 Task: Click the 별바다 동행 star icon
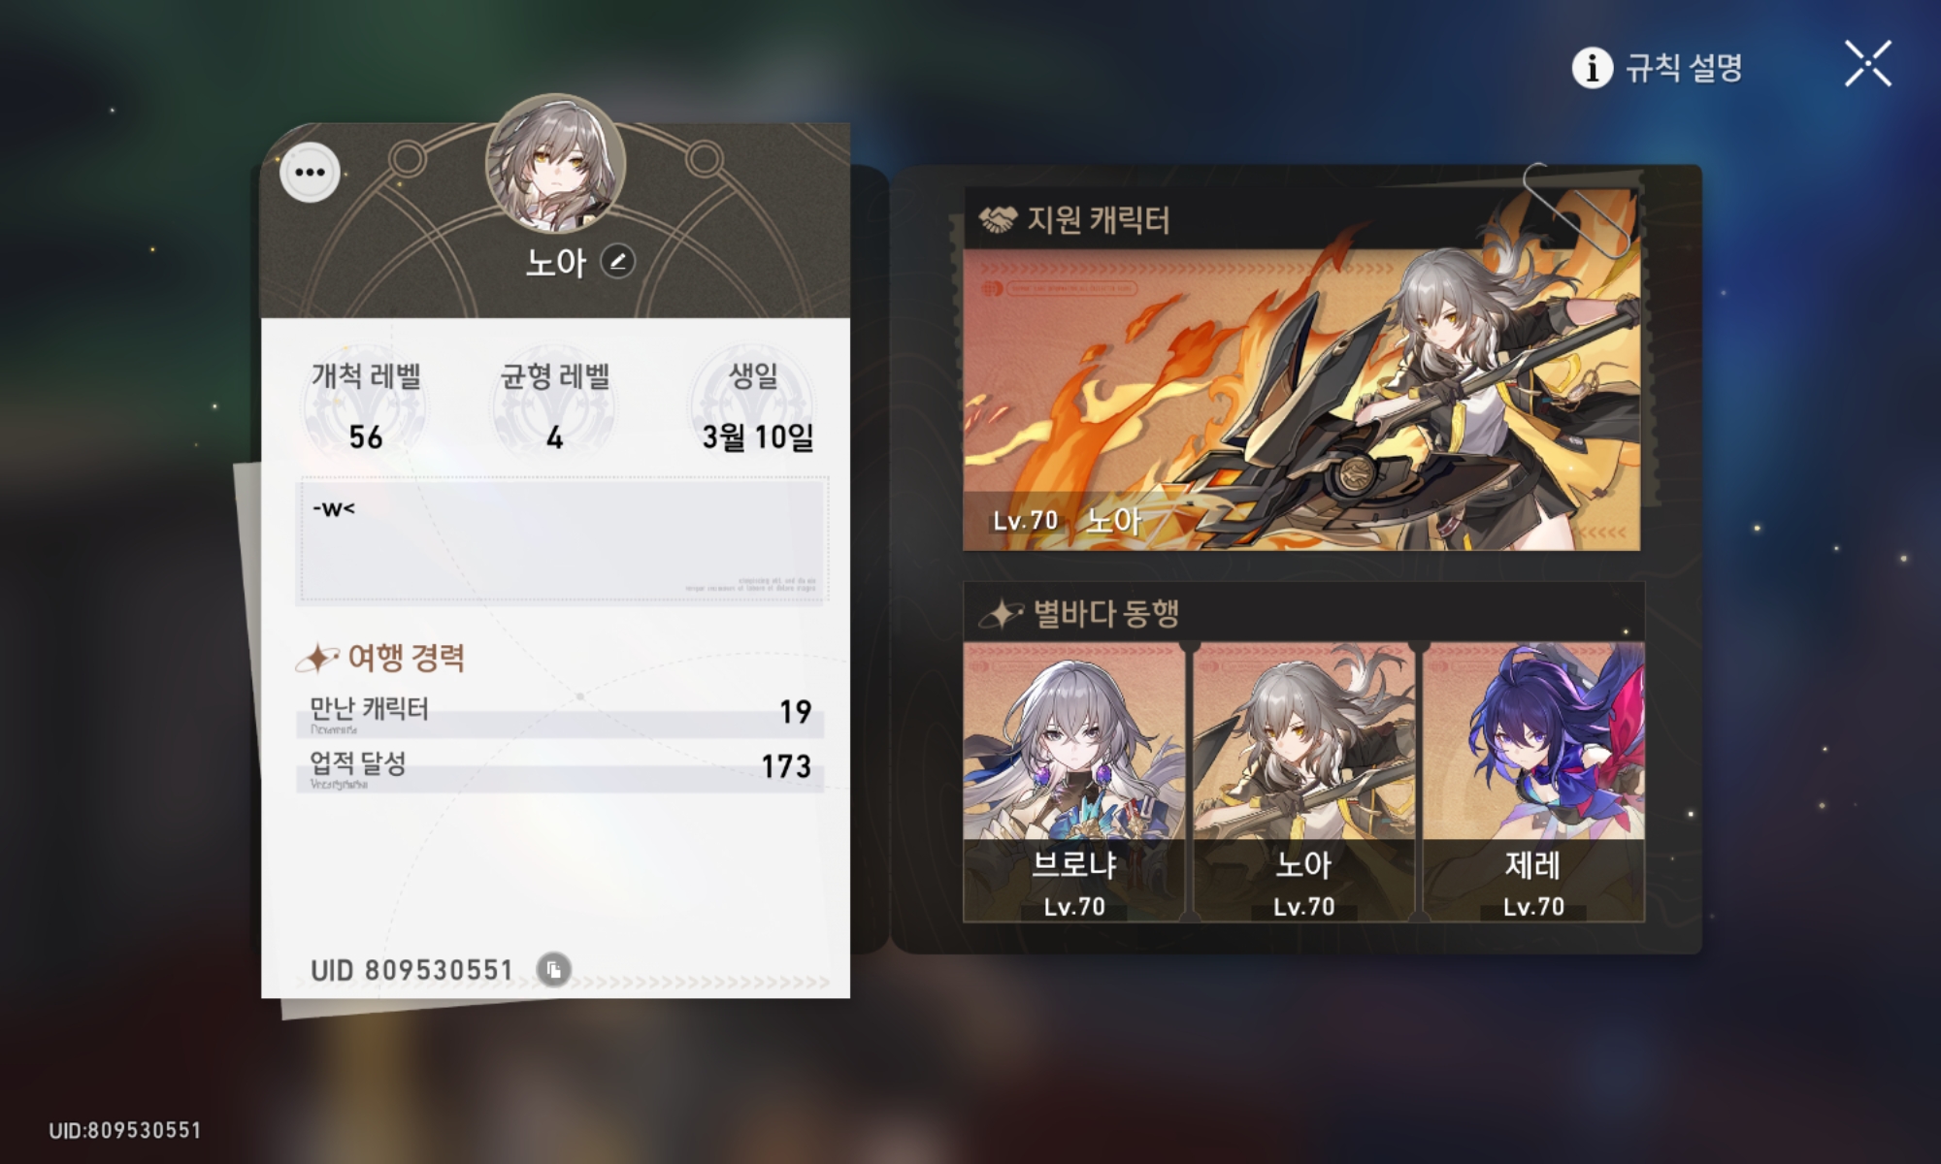pyautogui.click(x=1001, y=613)
